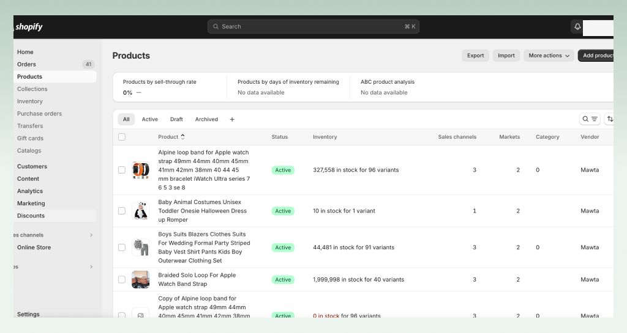Open Braided Solo Loop product thumbnail
This screenshot has width=627, height=333.
(x=141, y=280)
